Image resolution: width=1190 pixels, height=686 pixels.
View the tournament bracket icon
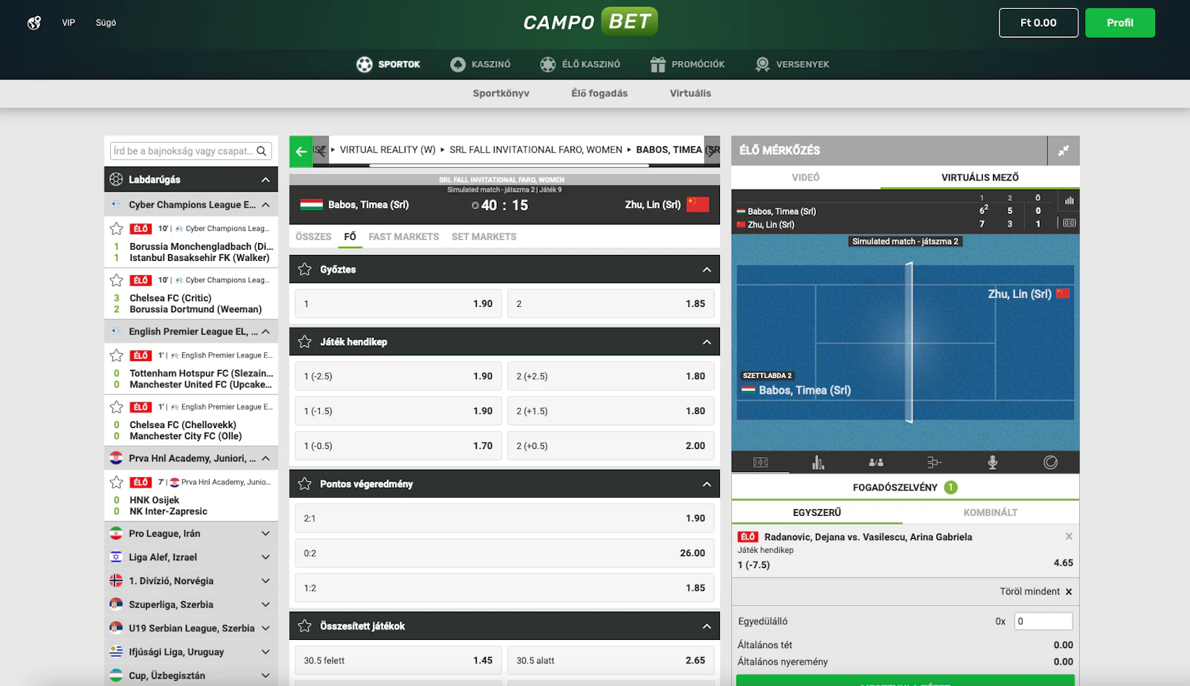click(935, 462)
